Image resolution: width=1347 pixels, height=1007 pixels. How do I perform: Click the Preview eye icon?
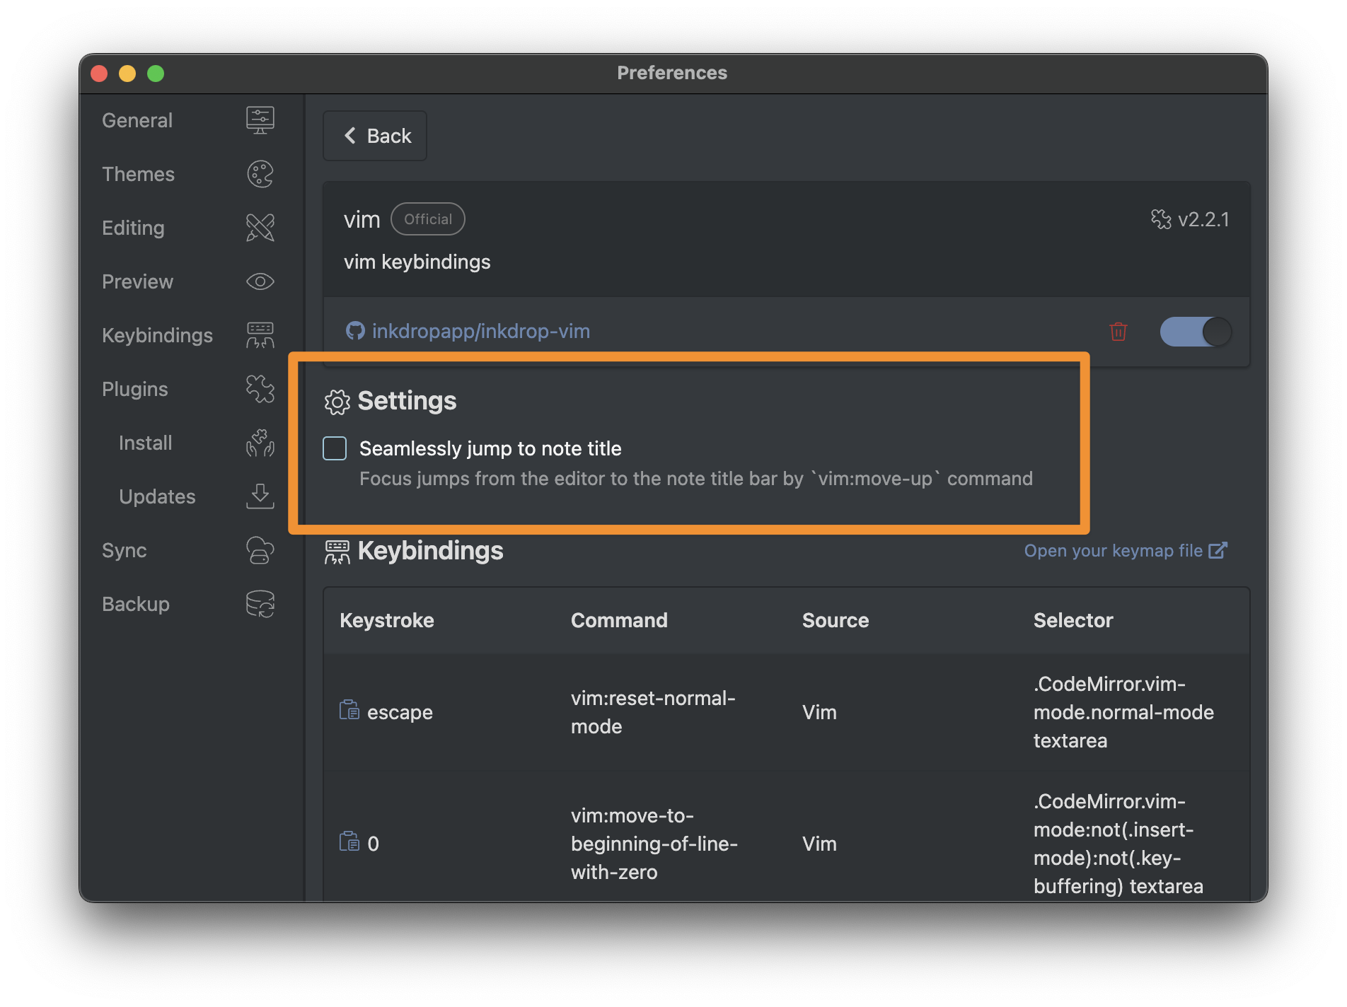[x=260, y=281]
